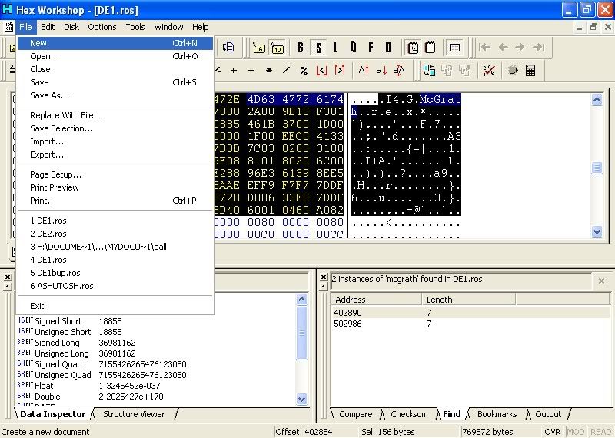This screenshot has height=438, width=615.
Task: Click the Divide (/) operation icon
Action: coord(286,71)
